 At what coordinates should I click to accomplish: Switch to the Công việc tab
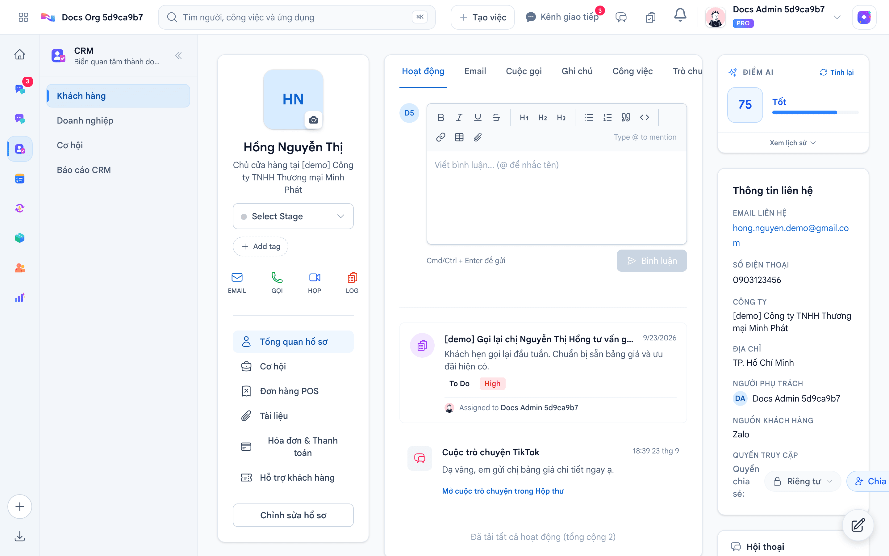pos(632,71)
